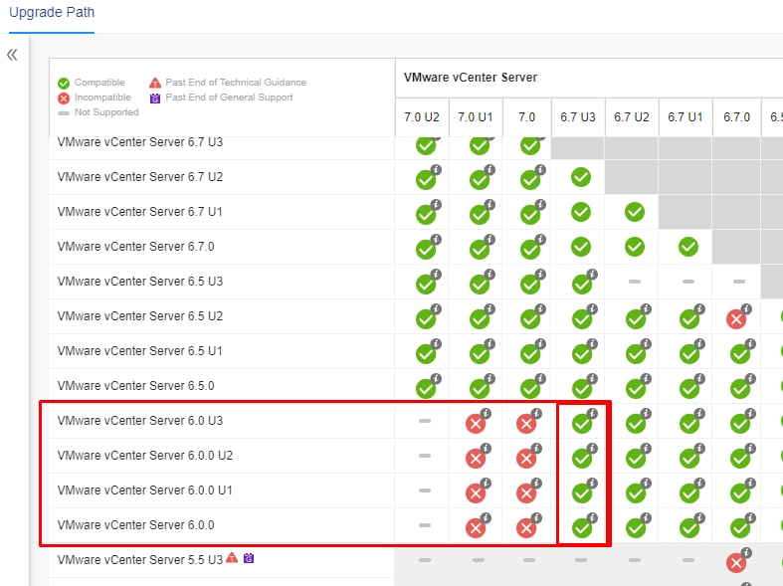783x586 pixels.
Task: Select the 6.7 U3 column header
Action: pyautogui.click(x=578, y=117)
